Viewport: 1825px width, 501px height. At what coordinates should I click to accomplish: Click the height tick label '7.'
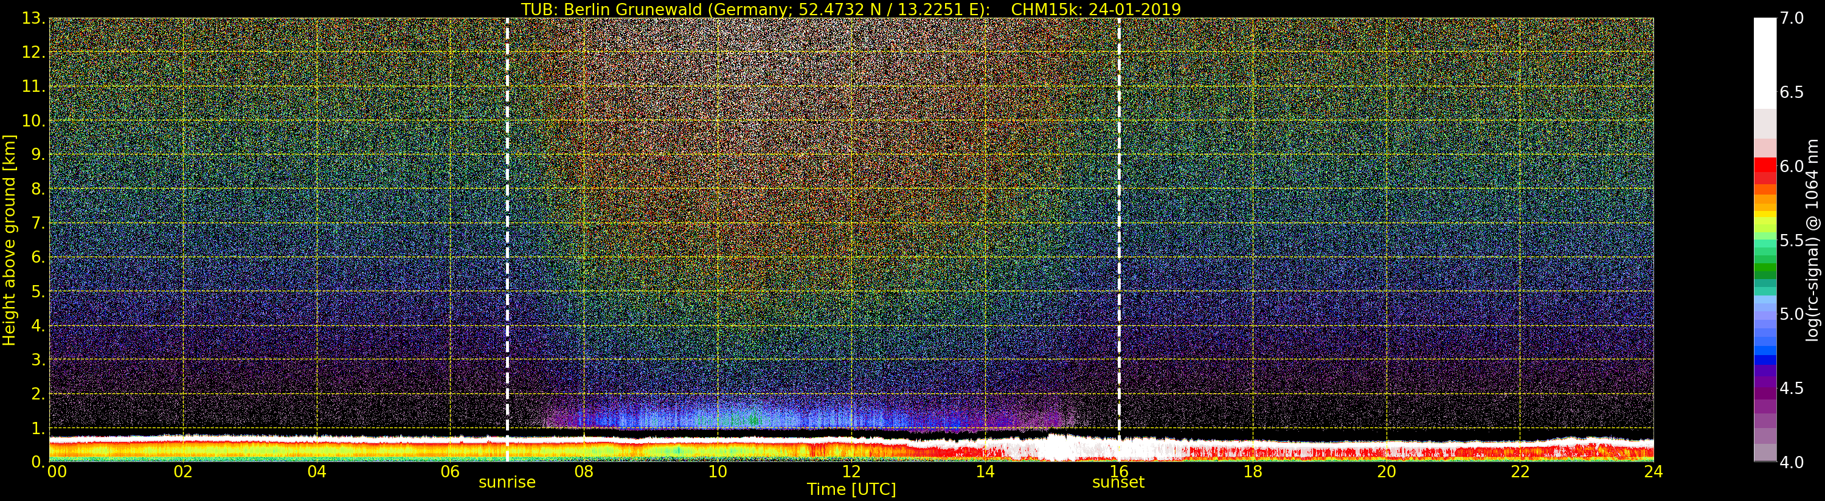pos(38,223)
